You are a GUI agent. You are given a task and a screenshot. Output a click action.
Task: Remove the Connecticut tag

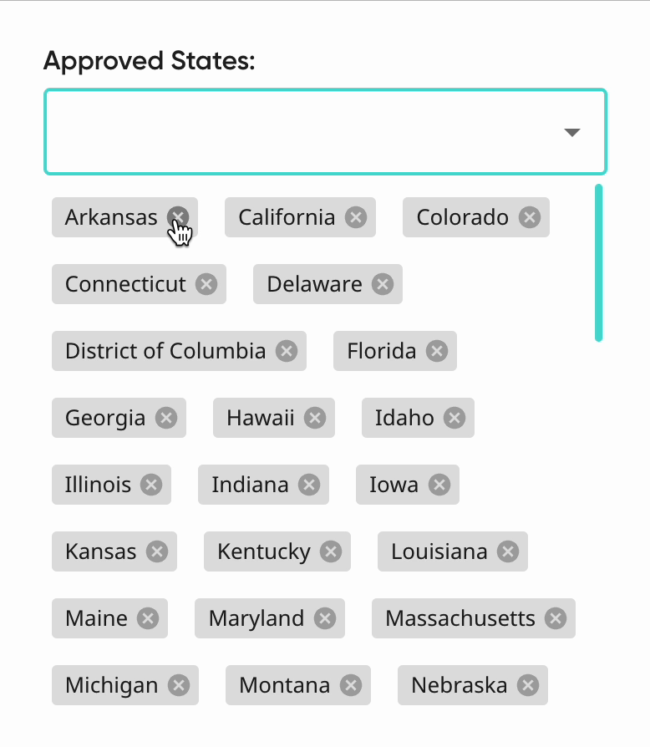click(206, 284)
